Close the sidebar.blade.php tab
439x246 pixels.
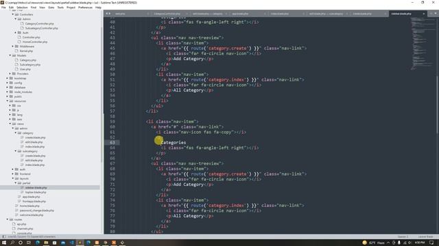424,14
